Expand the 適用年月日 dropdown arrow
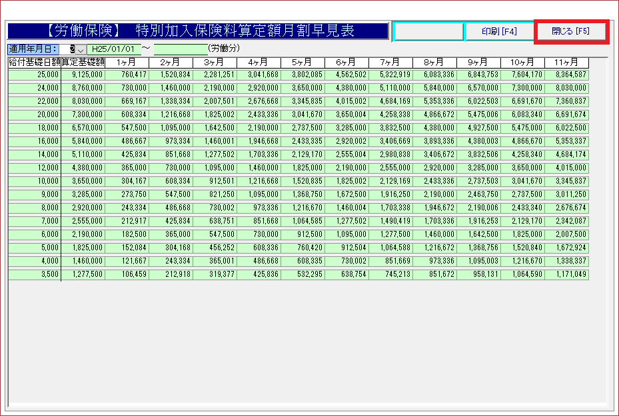This screenshot has width=619, height=416. pos(81,49)
